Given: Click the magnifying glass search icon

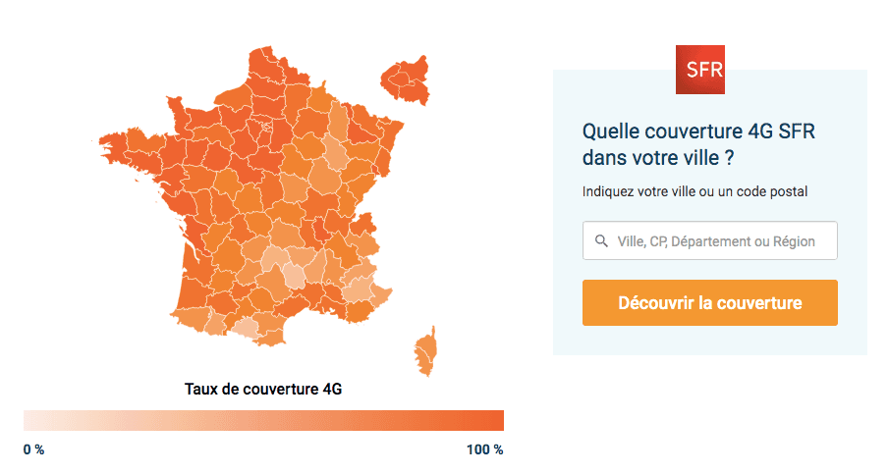Looking at the screenshot, I should [600, 240].
